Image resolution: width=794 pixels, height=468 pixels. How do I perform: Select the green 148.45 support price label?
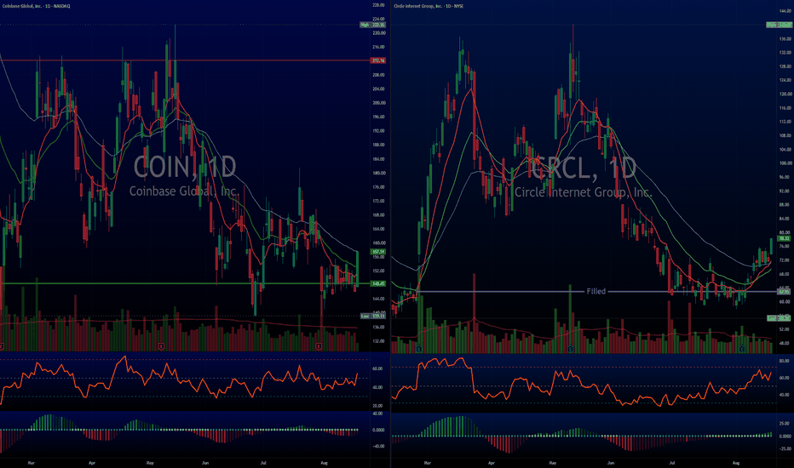point(377,284)
